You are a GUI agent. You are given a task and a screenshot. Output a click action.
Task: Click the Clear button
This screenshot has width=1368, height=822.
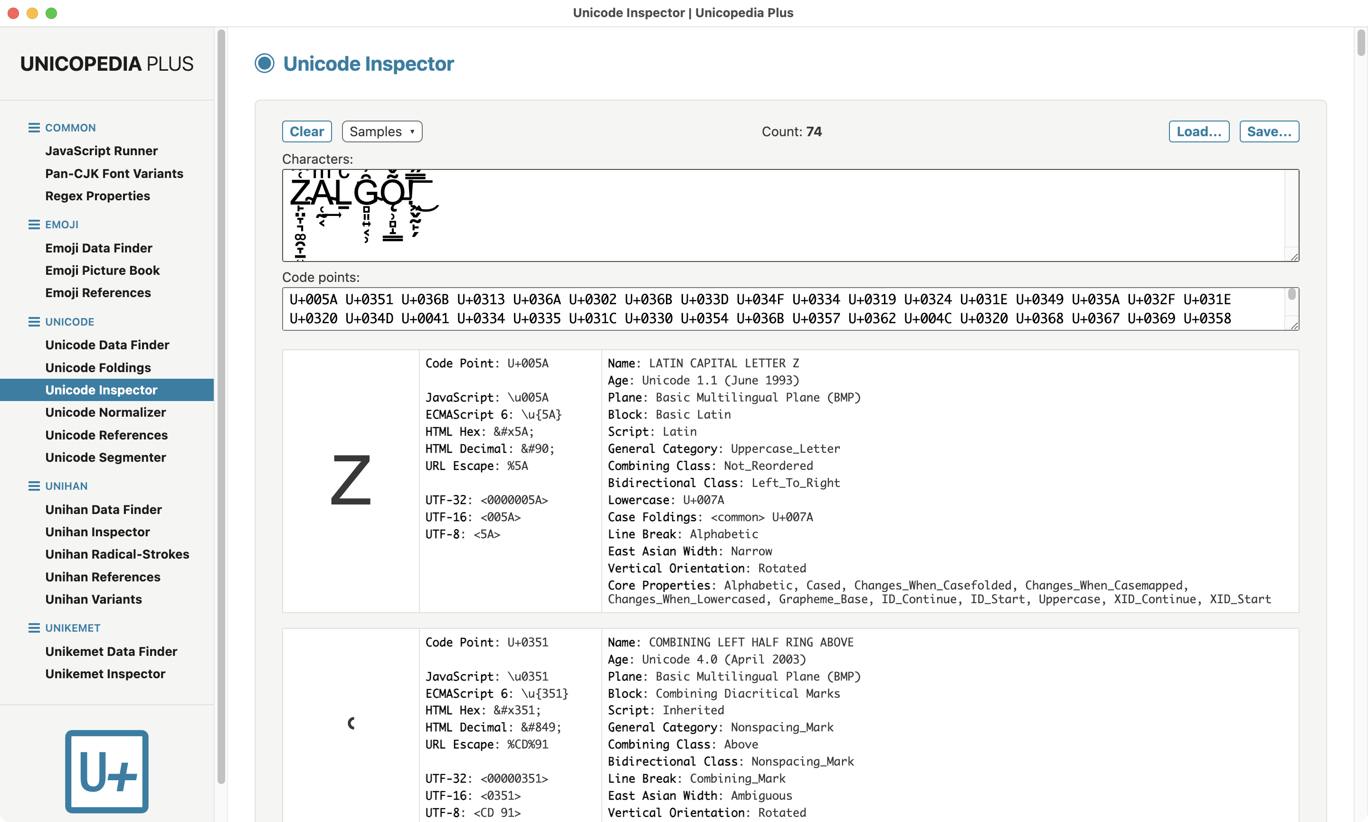[x=306, y=132]
